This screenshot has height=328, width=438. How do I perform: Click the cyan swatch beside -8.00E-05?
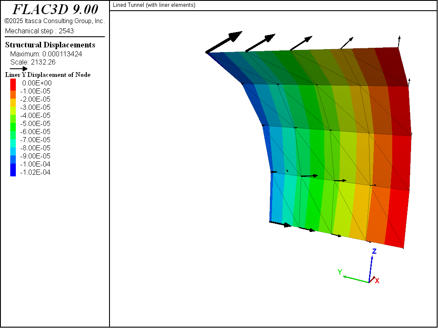[13, 143]
